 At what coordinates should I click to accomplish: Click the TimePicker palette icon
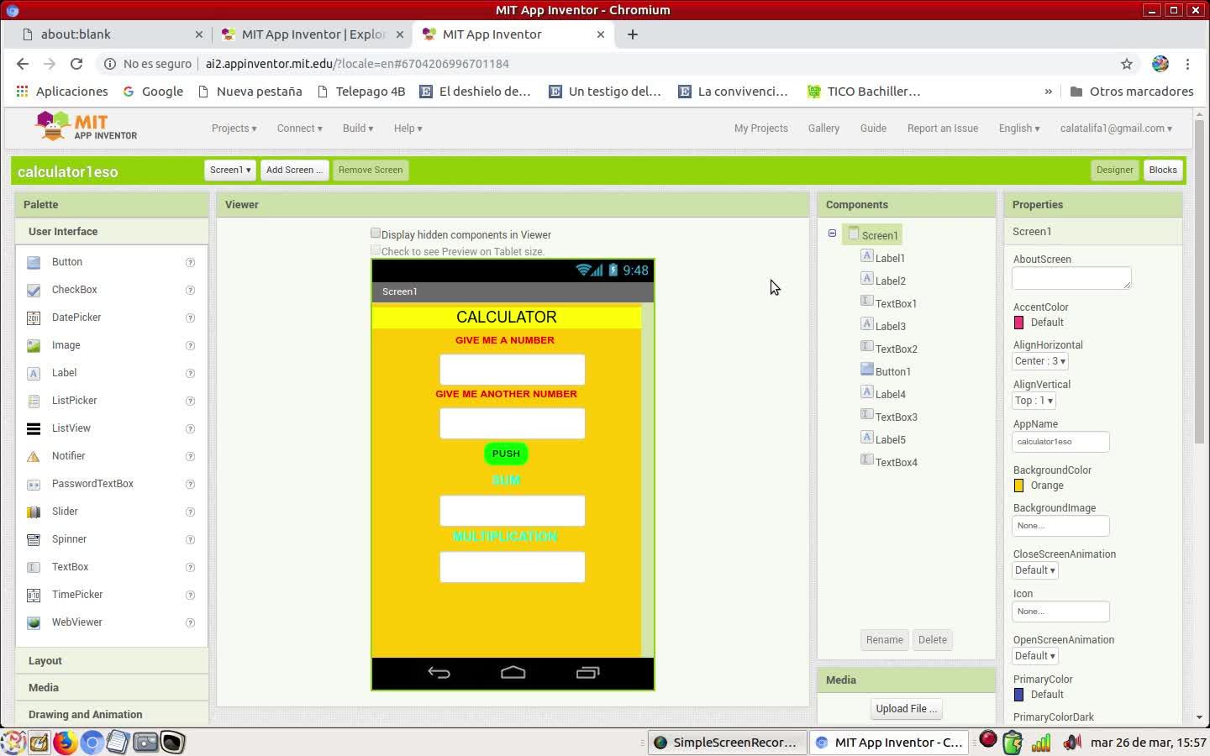34,595
